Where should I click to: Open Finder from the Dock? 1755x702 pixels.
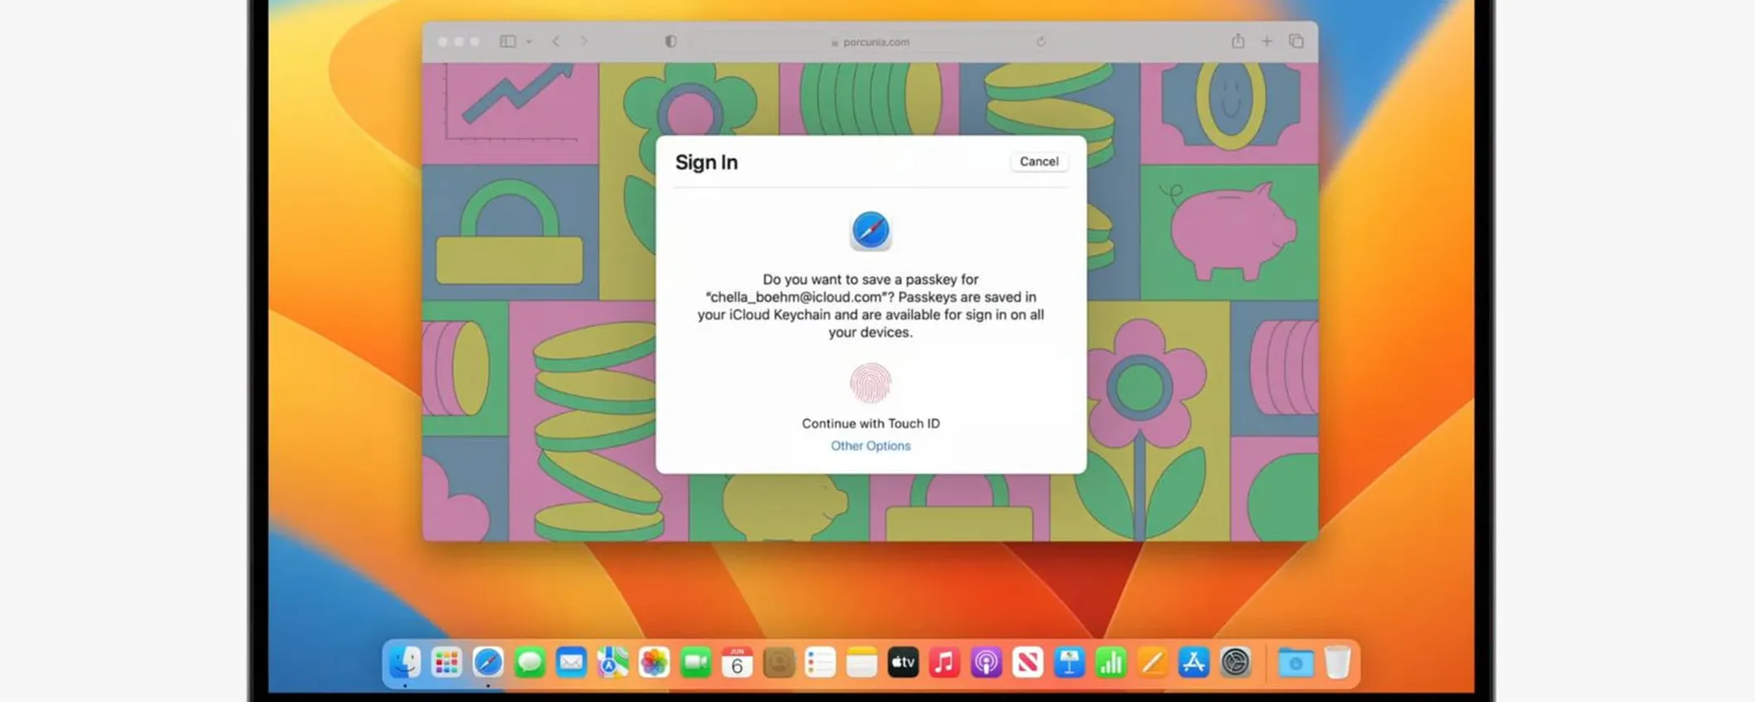(405, 662)
